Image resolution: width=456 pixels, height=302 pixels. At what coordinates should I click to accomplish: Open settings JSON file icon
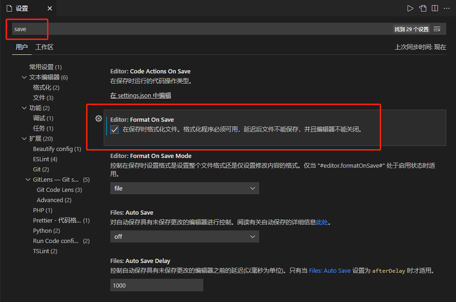(422, 8)
